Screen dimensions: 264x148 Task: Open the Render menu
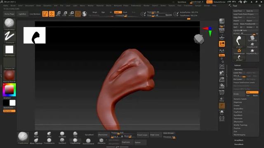146,5
